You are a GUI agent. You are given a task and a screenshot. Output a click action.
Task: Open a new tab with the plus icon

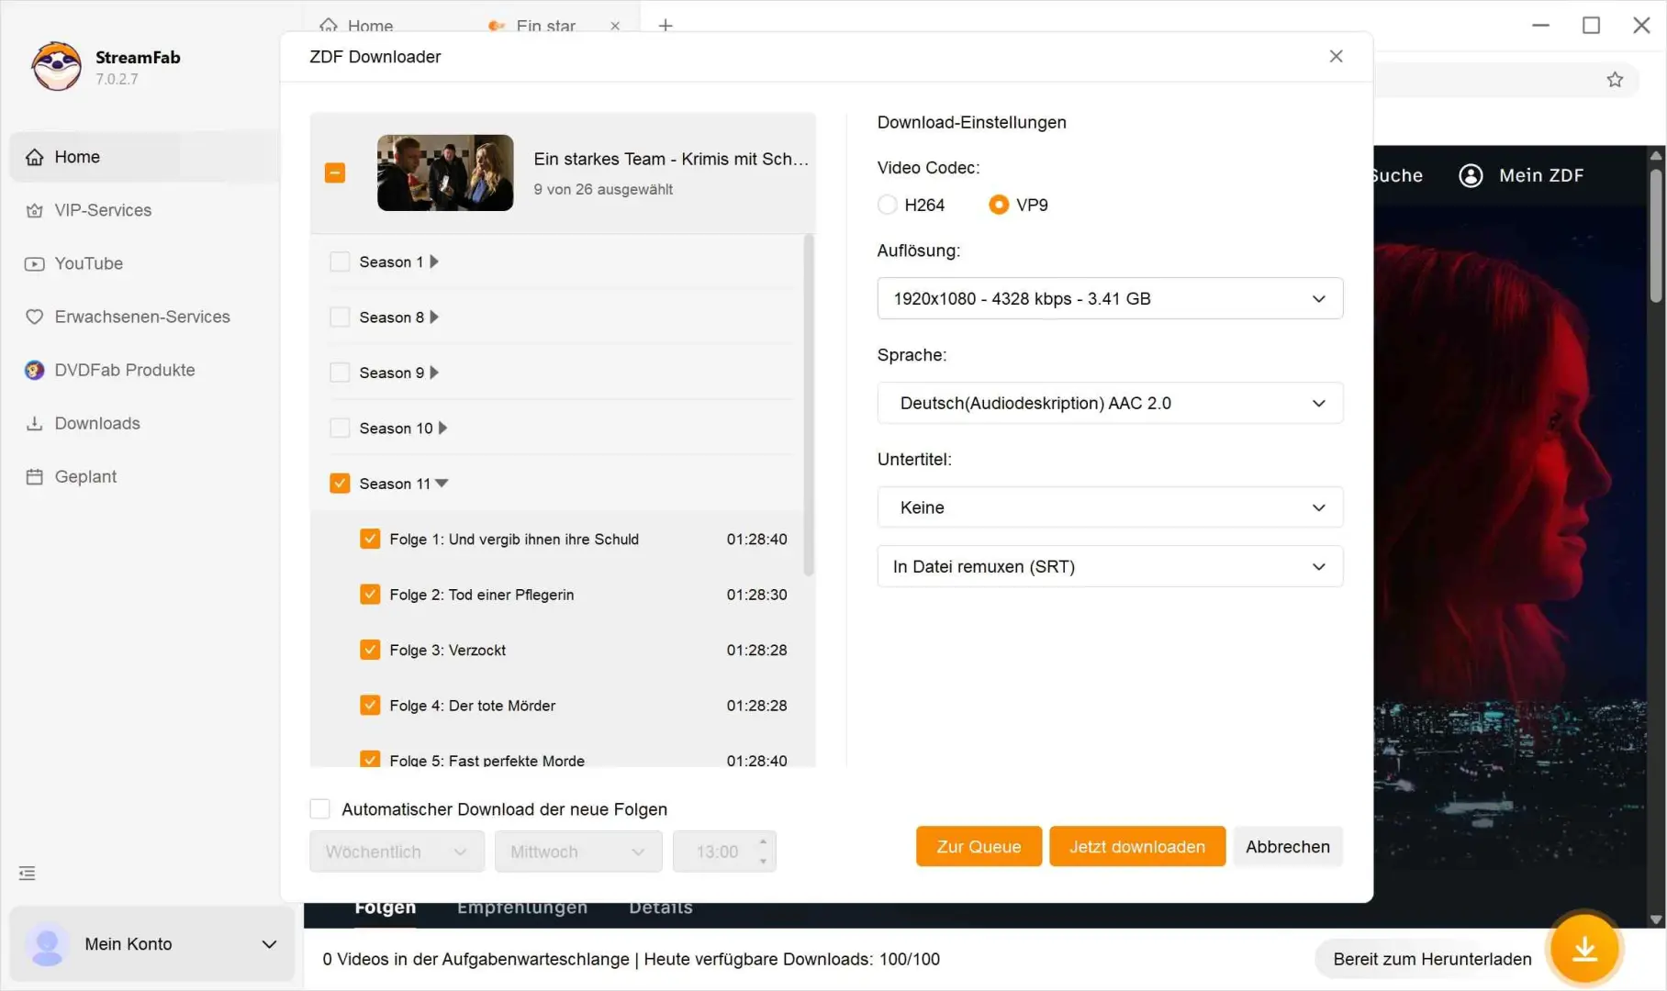click(666, 26)
